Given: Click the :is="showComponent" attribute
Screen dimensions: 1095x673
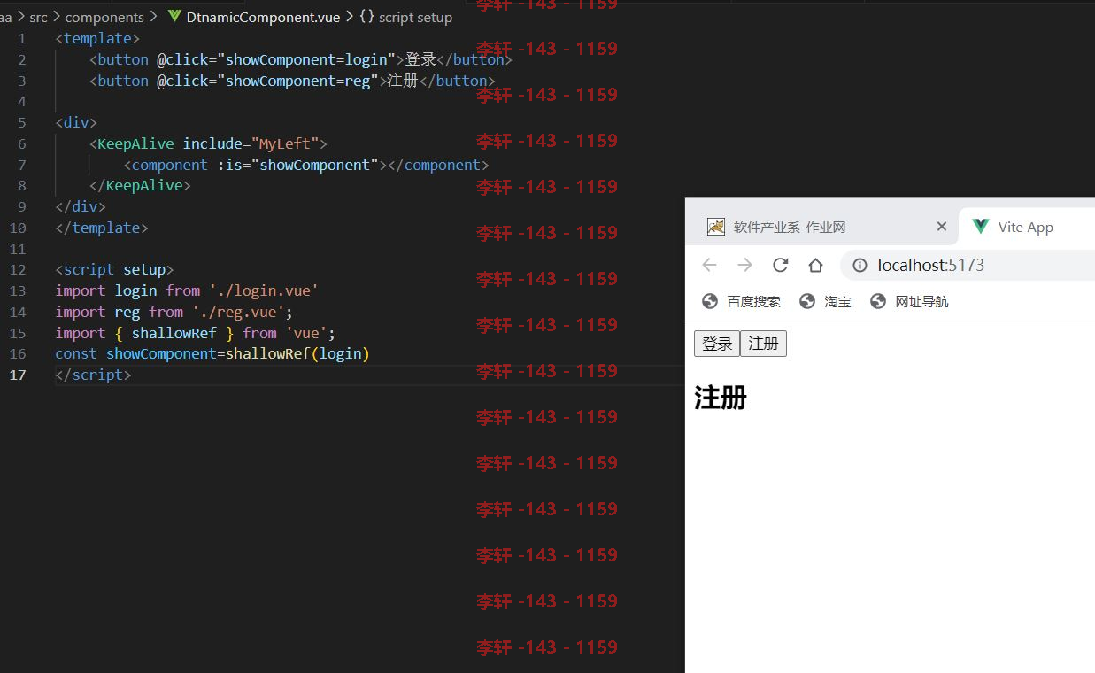Looking at the screenshot, I should [x=297, y=165].
